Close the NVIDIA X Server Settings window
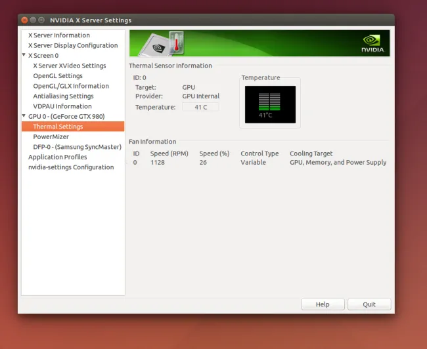This screenshot has height=349, width=427. (x=24, y=20)
